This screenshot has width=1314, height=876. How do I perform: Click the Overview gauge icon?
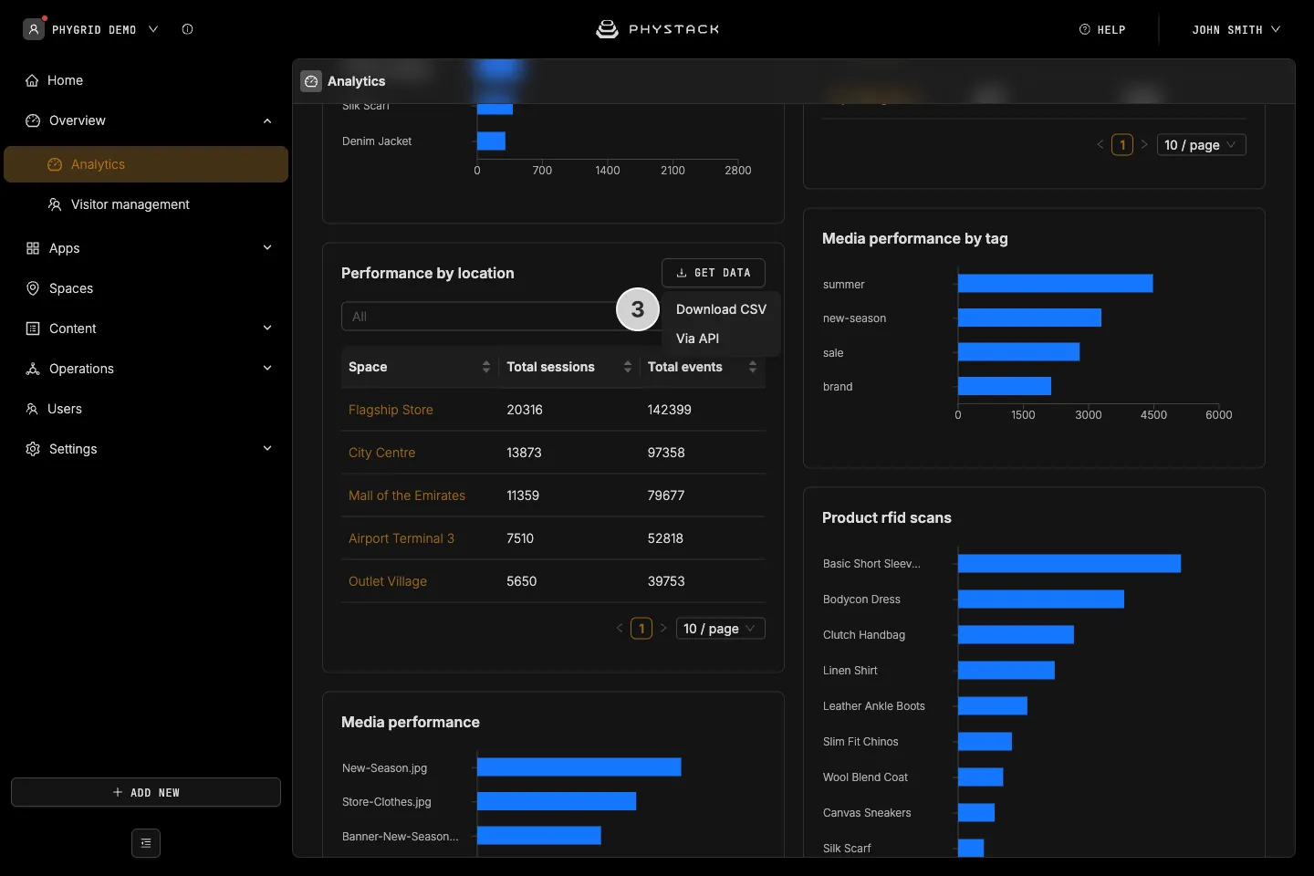(33, 120)
